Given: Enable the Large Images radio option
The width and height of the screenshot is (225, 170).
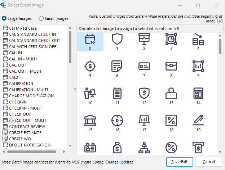Looking at the screenshot, I should (x=4, y=18).
